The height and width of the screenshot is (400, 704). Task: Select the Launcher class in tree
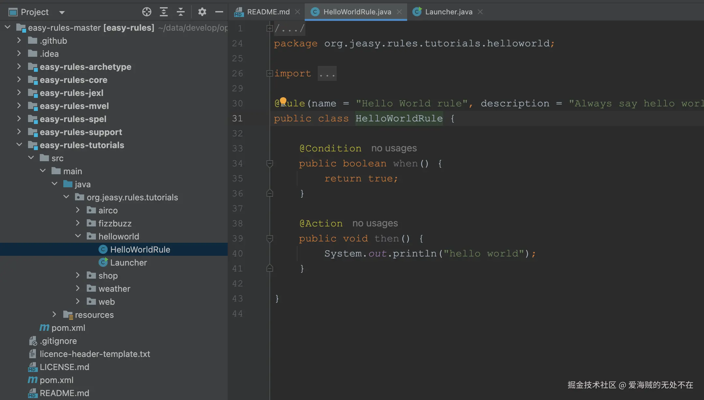128,263
